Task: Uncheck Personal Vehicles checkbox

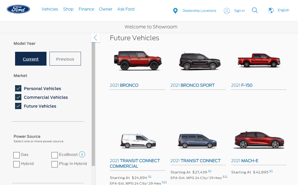Action: coord(18,88)
